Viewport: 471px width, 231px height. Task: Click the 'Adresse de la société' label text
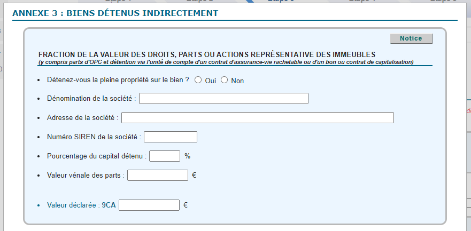tap(83, 118)
